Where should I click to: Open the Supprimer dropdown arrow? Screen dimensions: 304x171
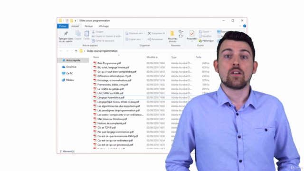[164, 33]
